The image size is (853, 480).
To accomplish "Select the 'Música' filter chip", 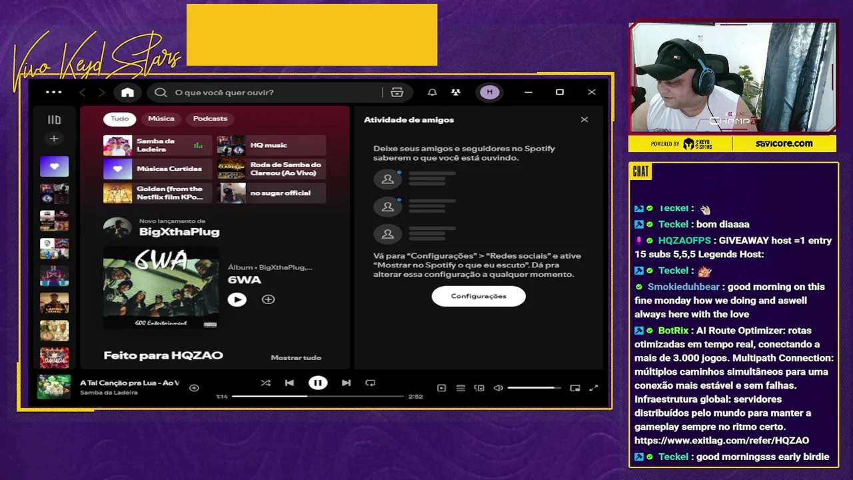I will coord(161,119).
